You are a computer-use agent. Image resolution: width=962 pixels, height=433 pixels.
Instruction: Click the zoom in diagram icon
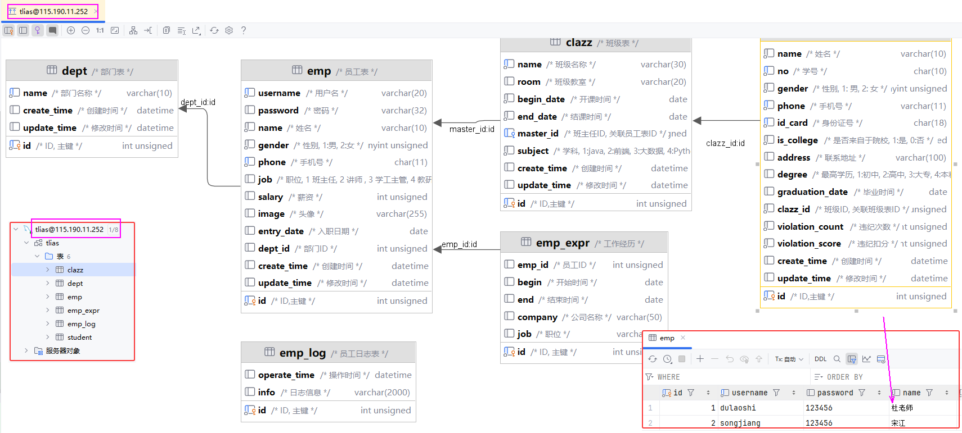(x=71, y=30)
